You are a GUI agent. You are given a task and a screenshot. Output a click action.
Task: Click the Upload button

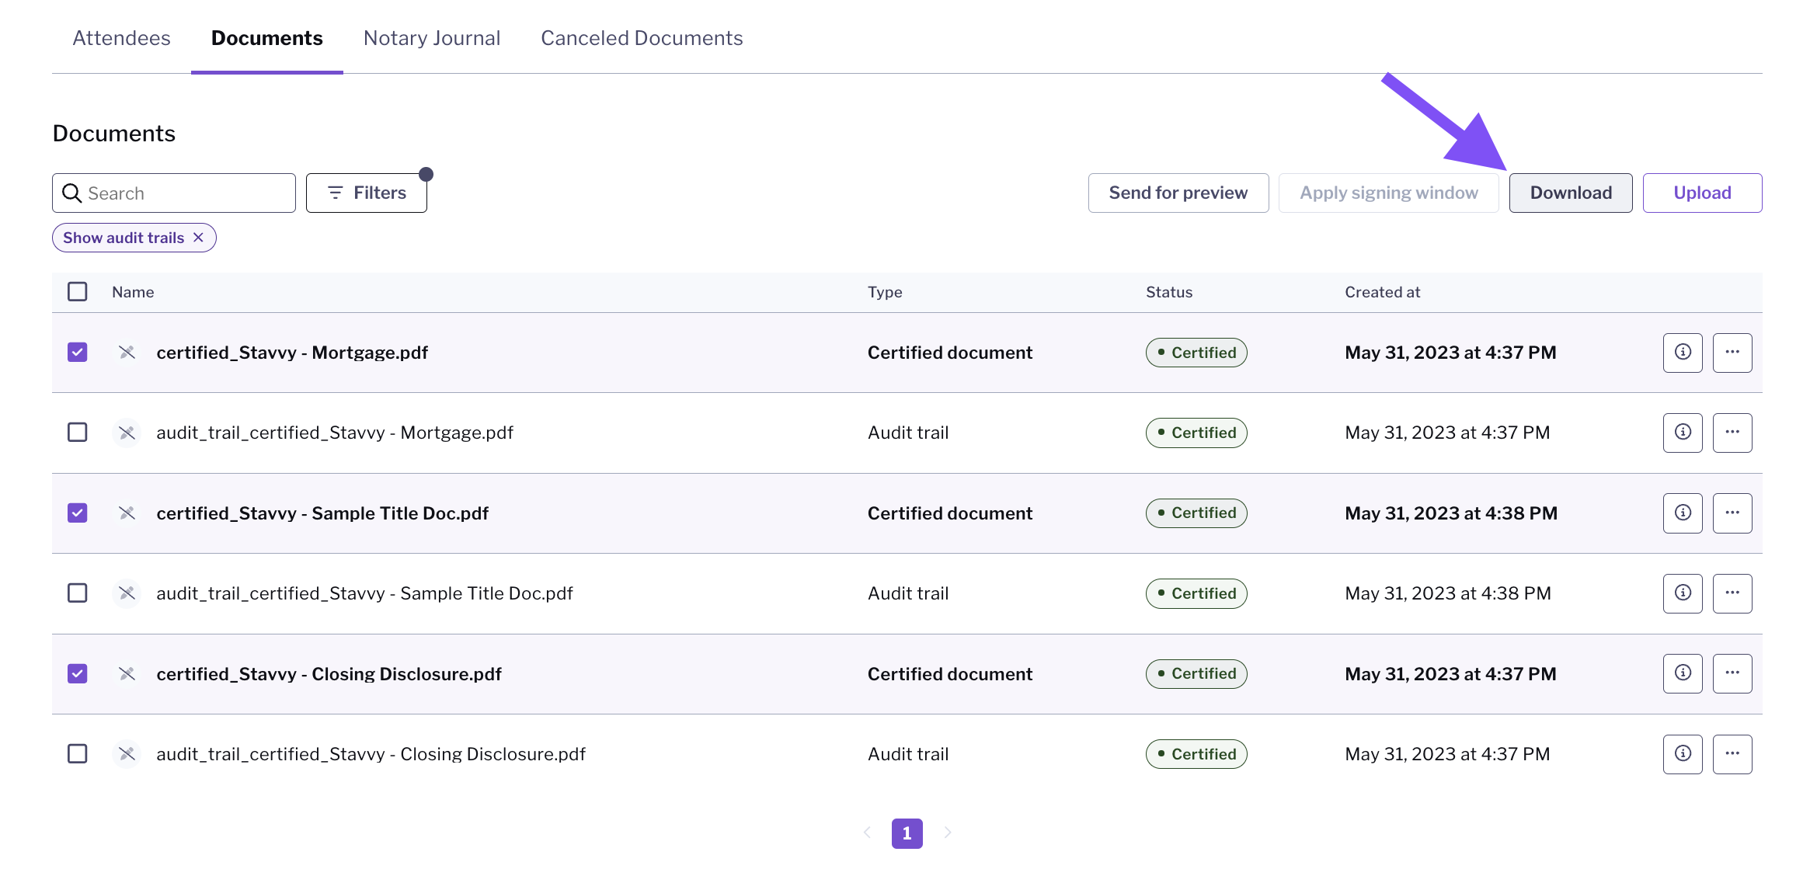click(x=1702, y=193)
